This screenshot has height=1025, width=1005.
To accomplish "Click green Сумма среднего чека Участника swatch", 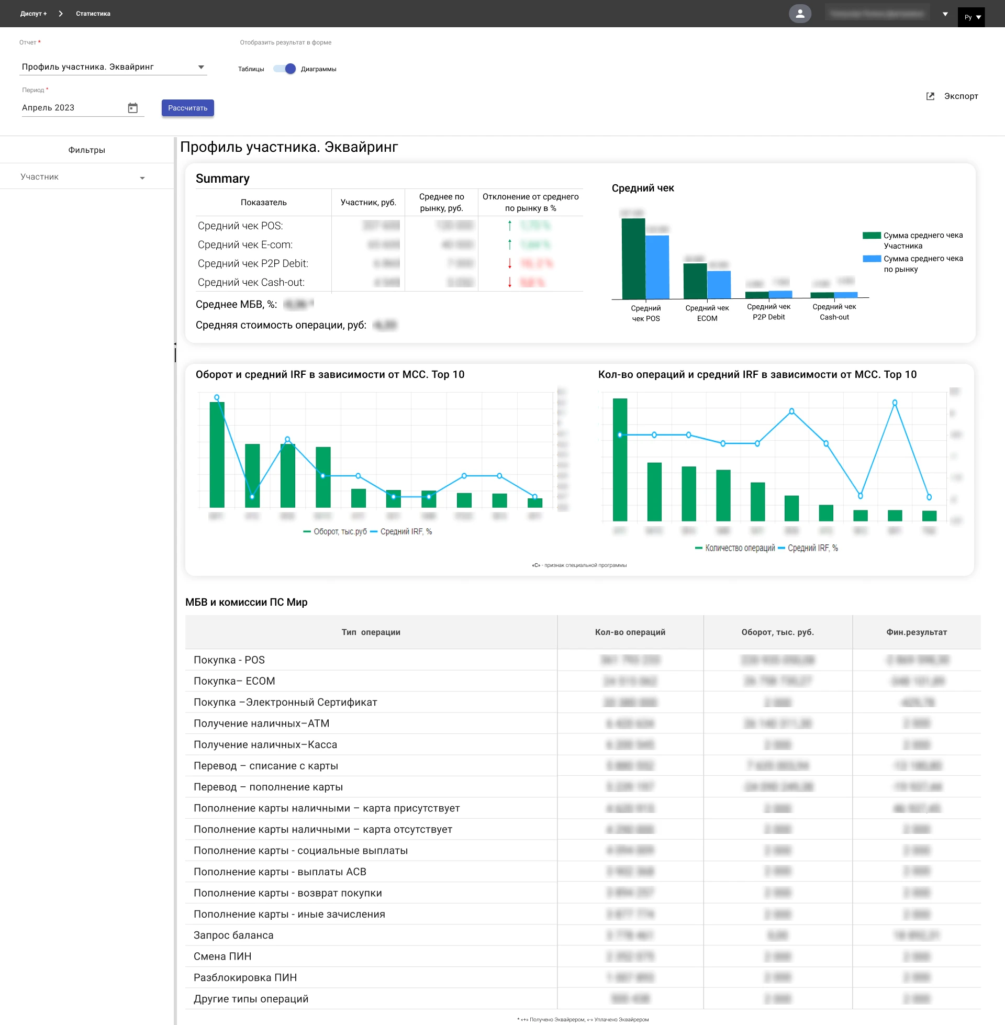I will point(872,236).
